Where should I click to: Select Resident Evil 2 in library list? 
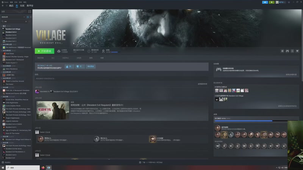pyautogui.click(x=11, y=41)
